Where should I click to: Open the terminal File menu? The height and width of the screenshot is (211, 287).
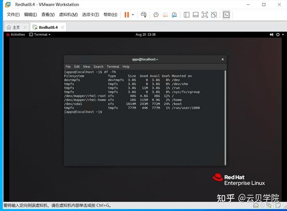coord(68,67)
